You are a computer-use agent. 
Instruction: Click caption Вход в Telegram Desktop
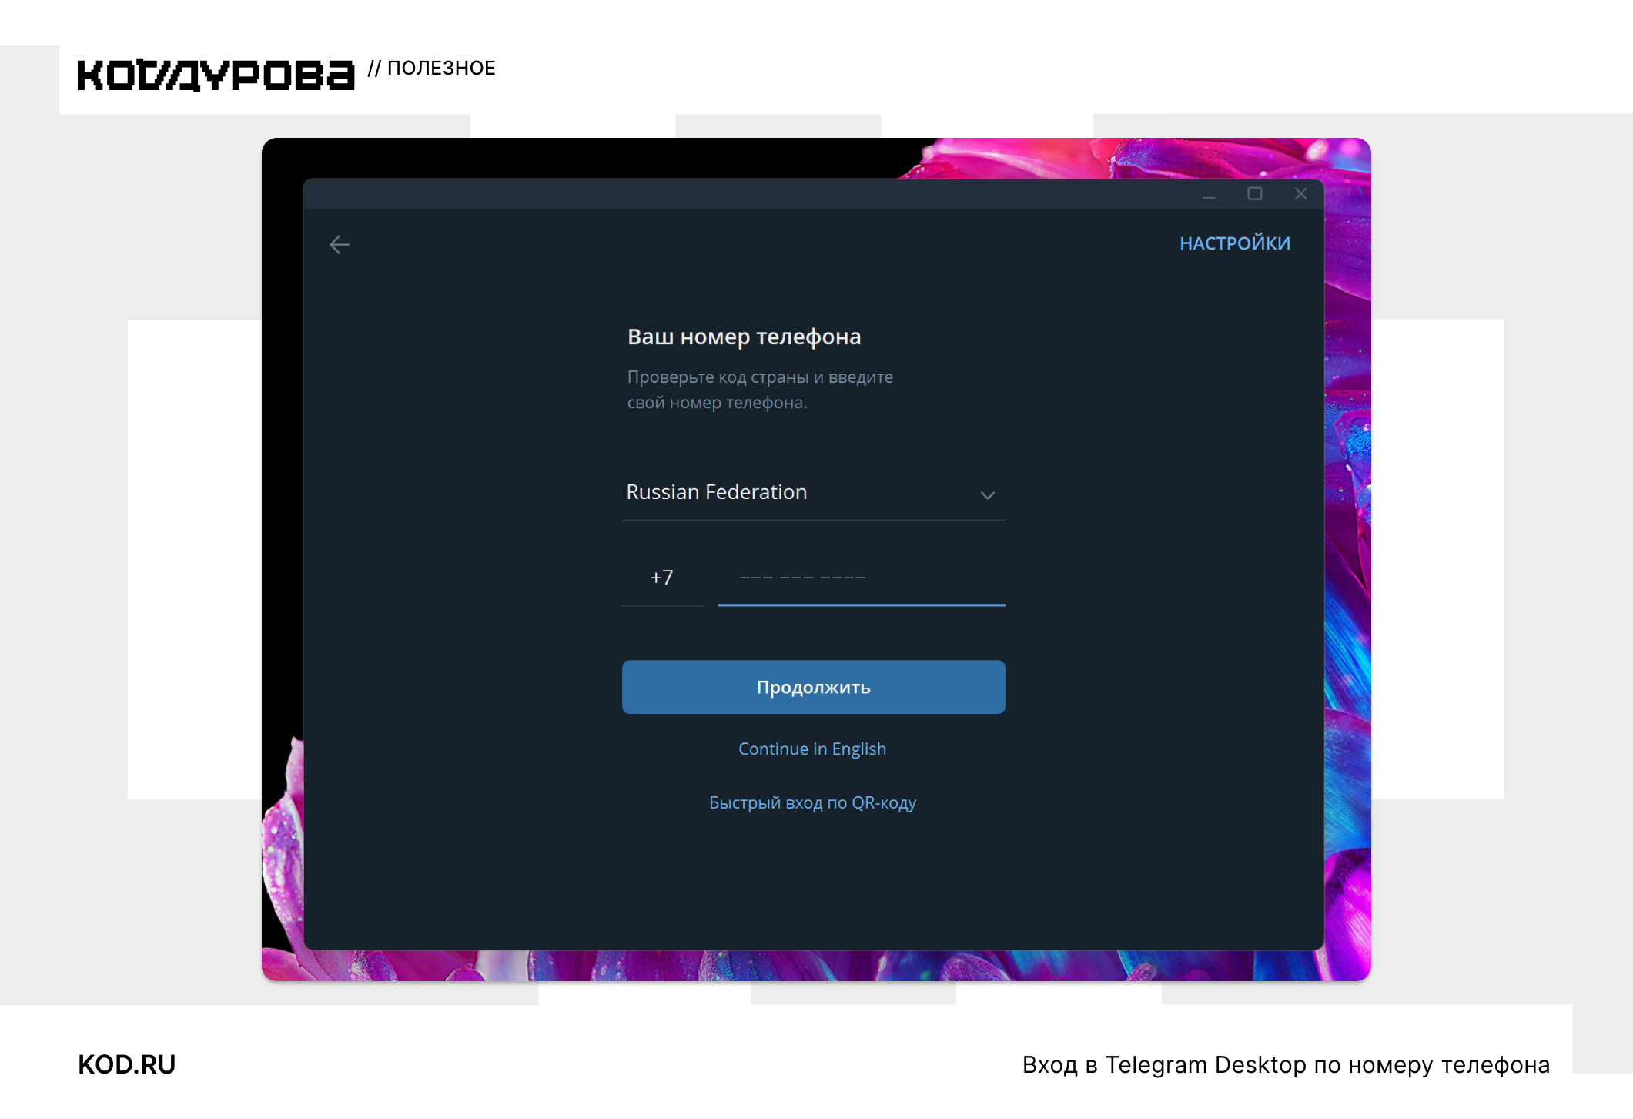pyautogui.click(x=1286, y=1064)
